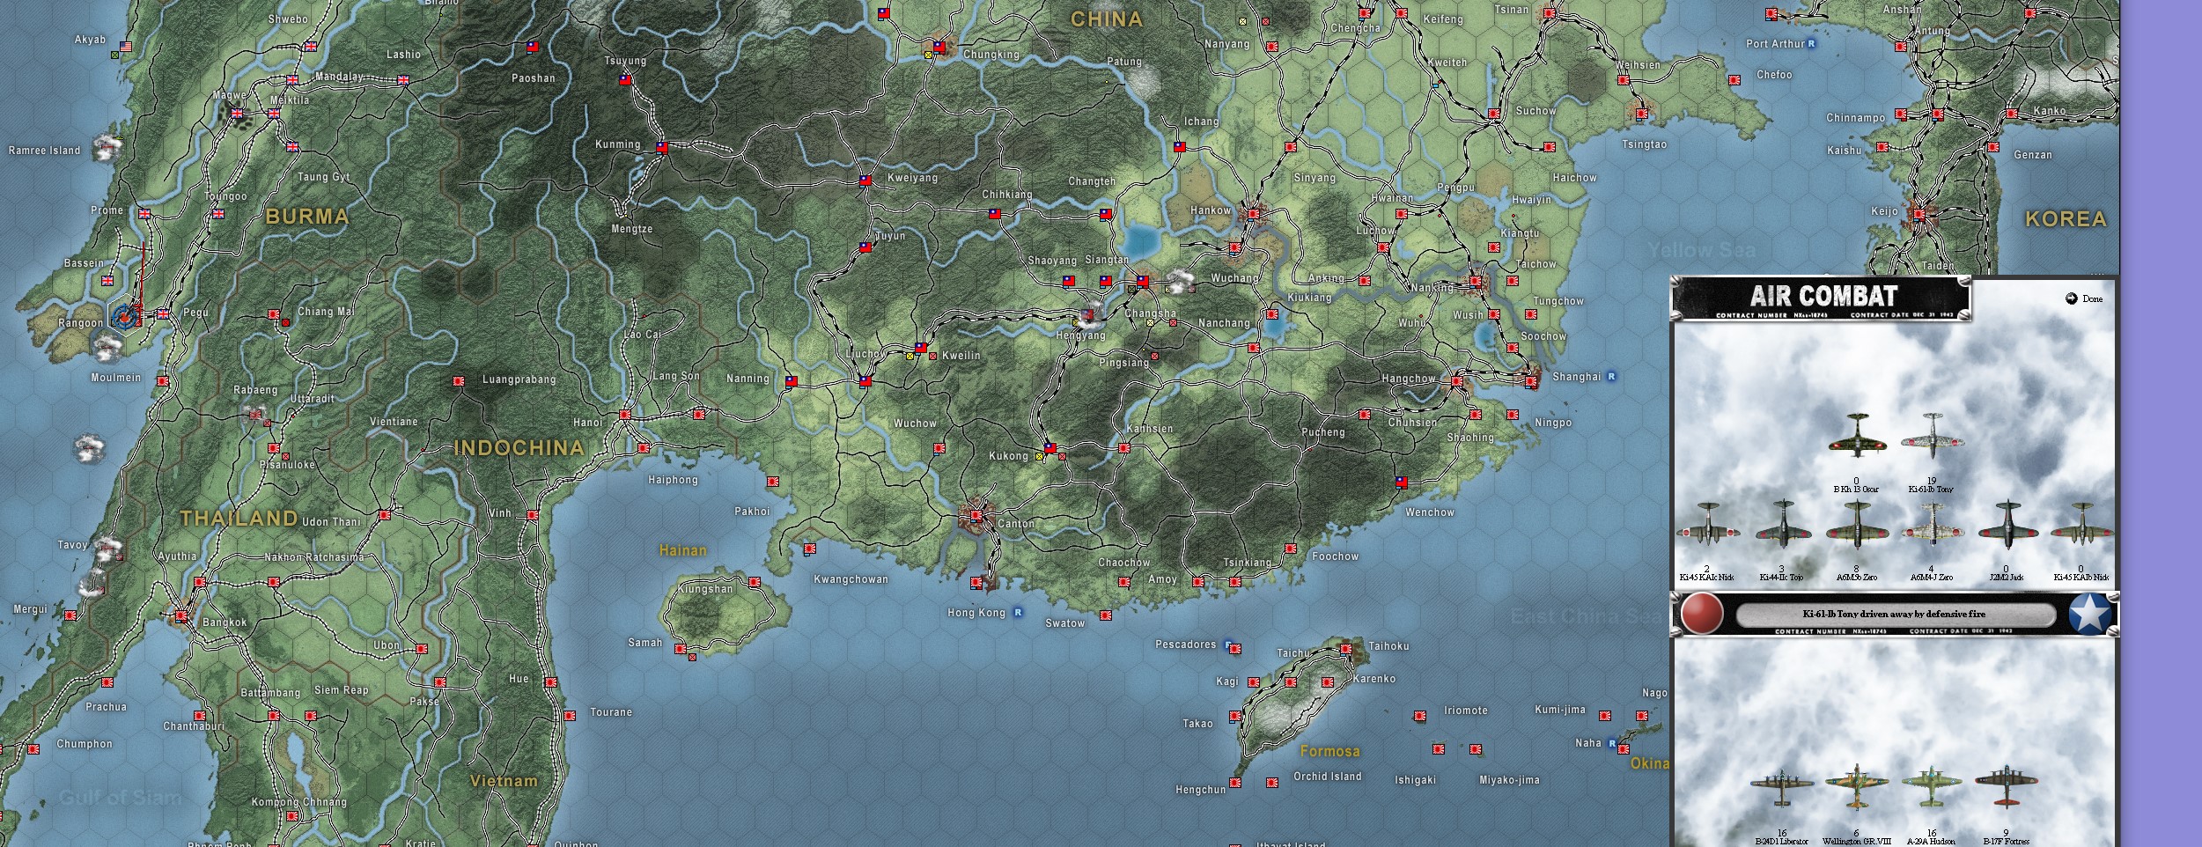The height and width of the screenshot is (847, 2202).
Task: Click the Tsingtao city name
Action: tap(1645, 144)
